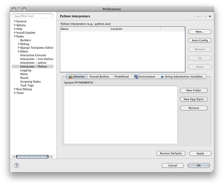This screenshot has width=224, height=186.
Task: Select Pyunit in the Pydev tree
Action: [25, 78]
